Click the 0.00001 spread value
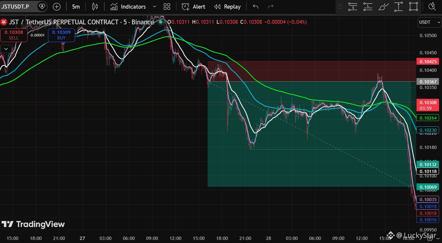The image size is (442, 243). [x=38, y=35]
